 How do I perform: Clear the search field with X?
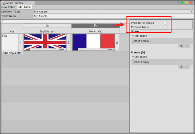(127, 21)
